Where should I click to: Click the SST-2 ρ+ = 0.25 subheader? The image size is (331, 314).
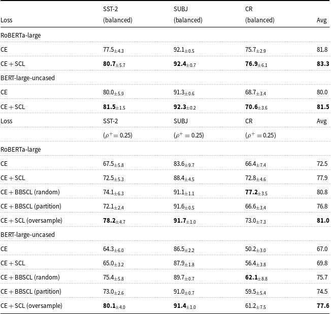118,135
